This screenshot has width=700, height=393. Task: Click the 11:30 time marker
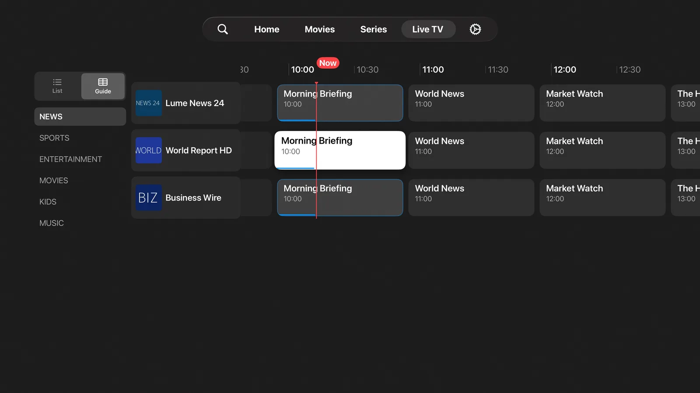[498, 69]
